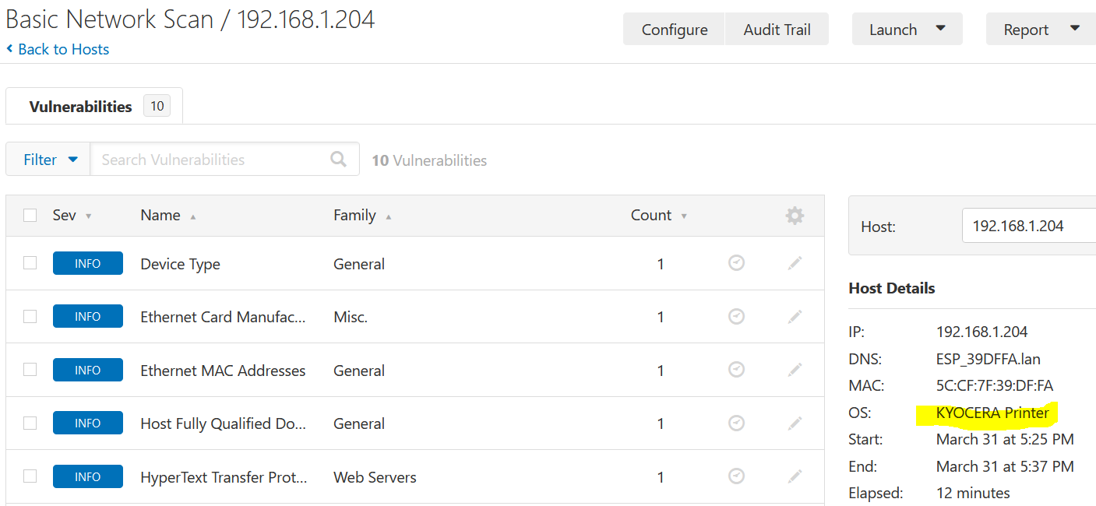Screen dimensions: 1096x506
Task: Modify the Host Fully Qualified Domain row via pencil icon
Action: [795, 423]
